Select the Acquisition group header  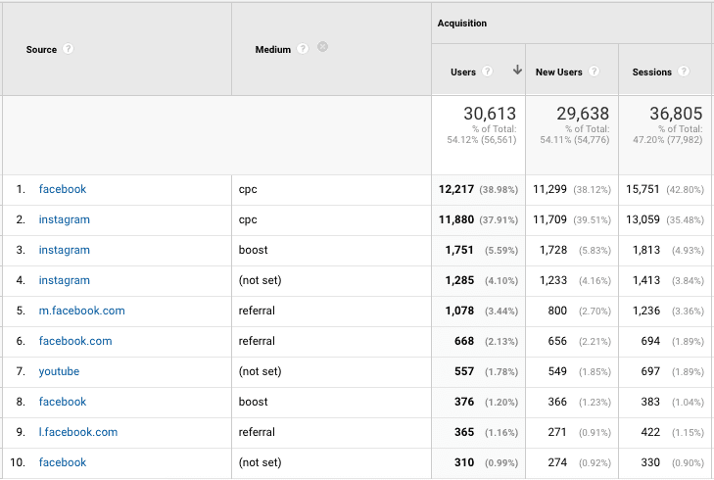(461, 24)
